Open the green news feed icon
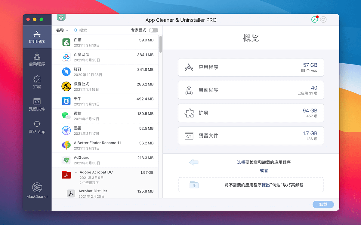This screenshot has height=225, width=361. [x=315, y=20]
